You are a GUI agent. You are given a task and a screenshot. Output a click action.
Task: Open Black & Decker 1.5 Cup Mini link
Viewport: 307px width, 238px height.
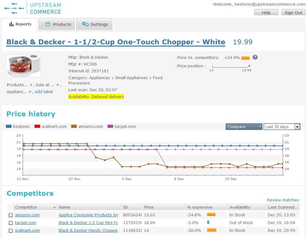pyautogui.click(x=88, y=223)
